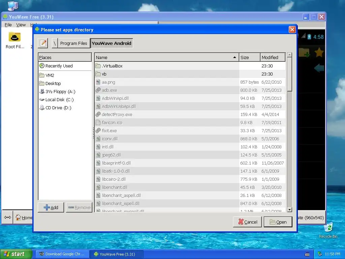
Task: Select 3½ Floppy (A:) drive
Action: pos(65,92)
